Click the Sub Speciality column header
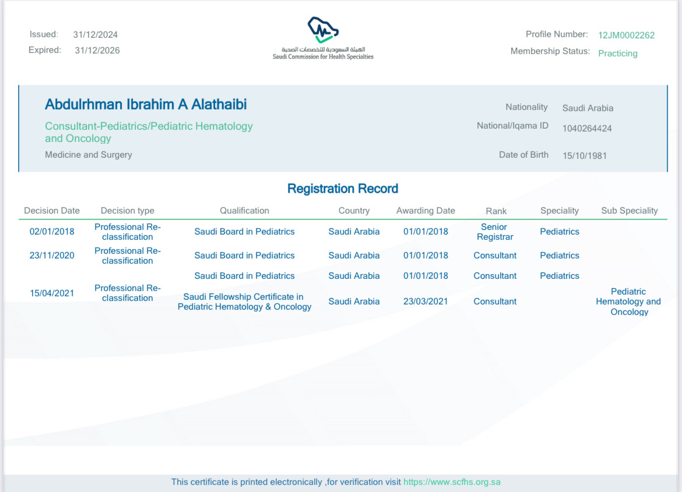This screenshot has height=492, width=682. click(629, 211)
